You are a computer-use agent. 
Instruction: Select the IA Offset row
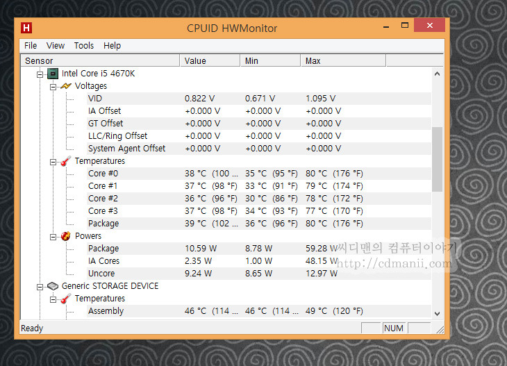click(259, 111)
